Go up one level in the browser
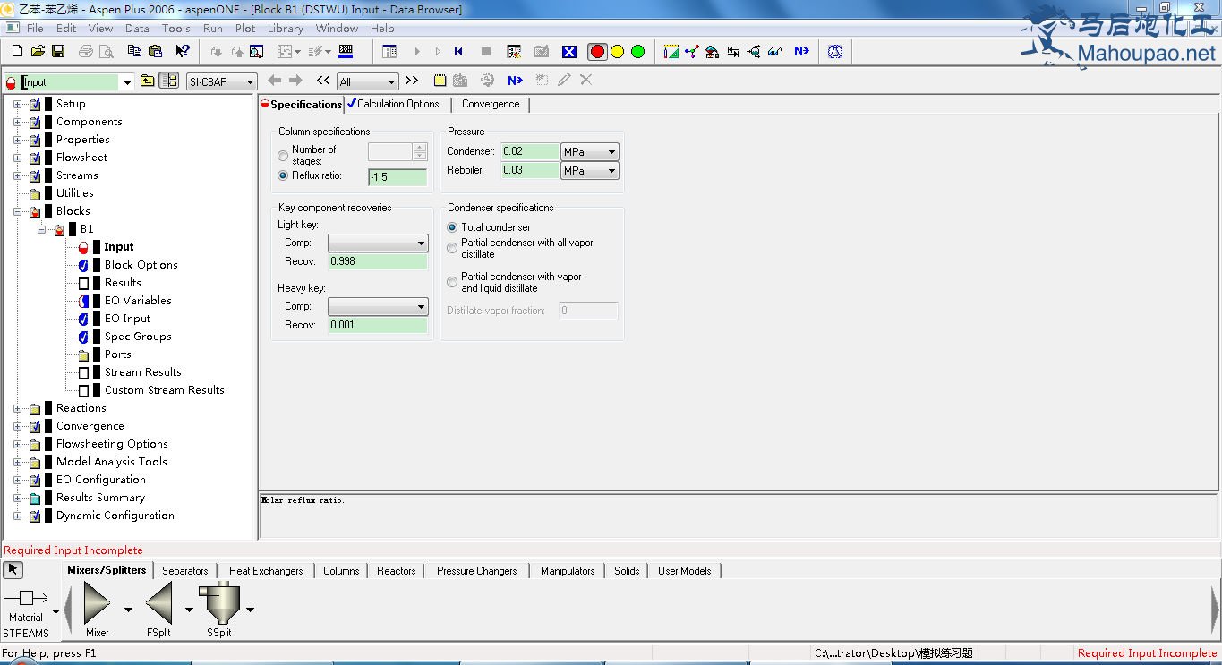1222x665 pixels. (x=147, y=81)
